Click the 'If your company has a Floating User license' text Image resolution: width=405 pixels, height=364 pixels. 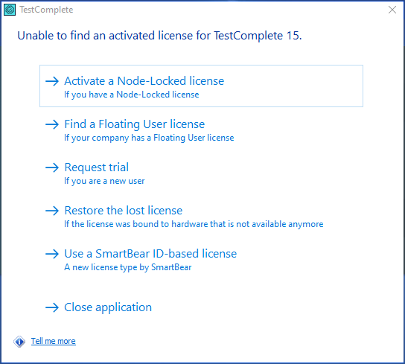pyautogui.click(x=149, y=138)
